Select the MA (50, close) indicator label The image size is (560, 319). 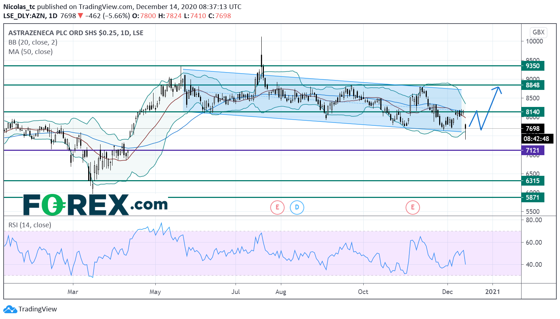pos(30,52)
